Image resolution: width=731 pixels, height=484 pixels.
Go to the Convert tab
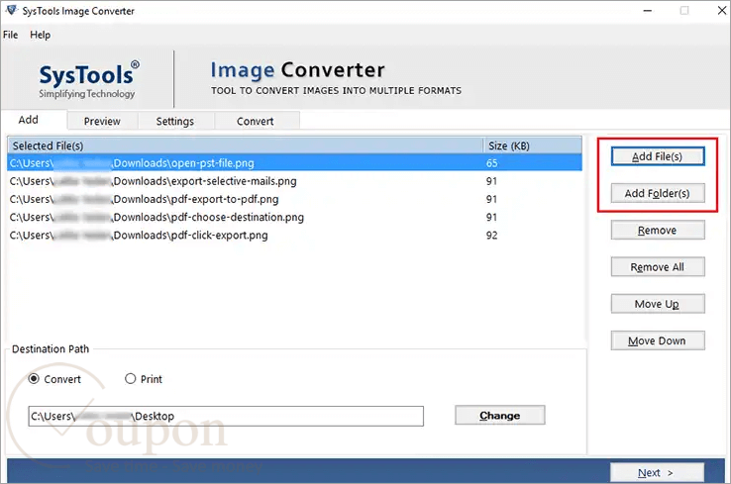(x=255, y=121)
